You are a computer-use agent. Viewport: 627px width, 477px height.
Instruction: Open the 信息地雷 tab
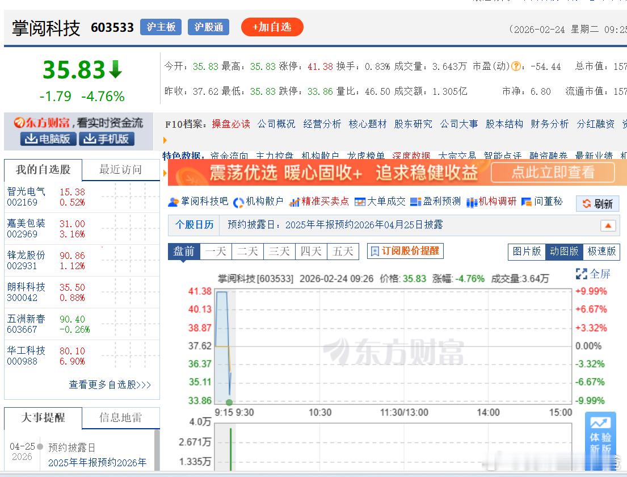coord(121,418)
